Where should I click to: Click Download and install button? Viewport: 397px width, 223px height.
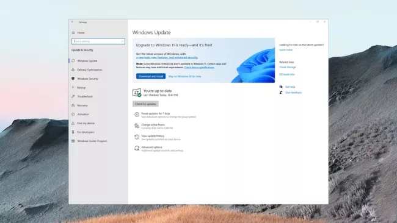151,76
